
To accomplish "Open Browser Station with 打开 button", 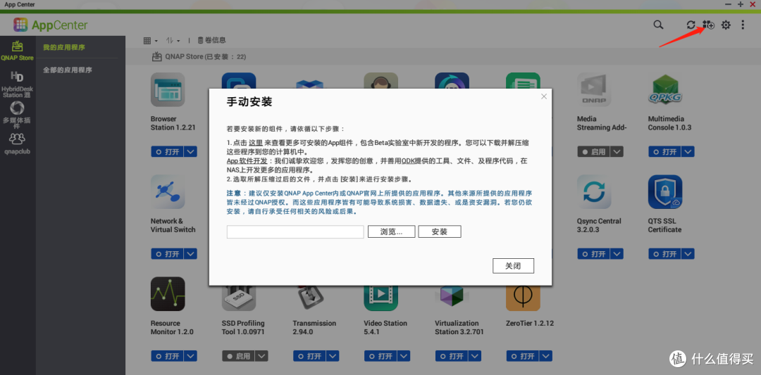I will 168,152.
